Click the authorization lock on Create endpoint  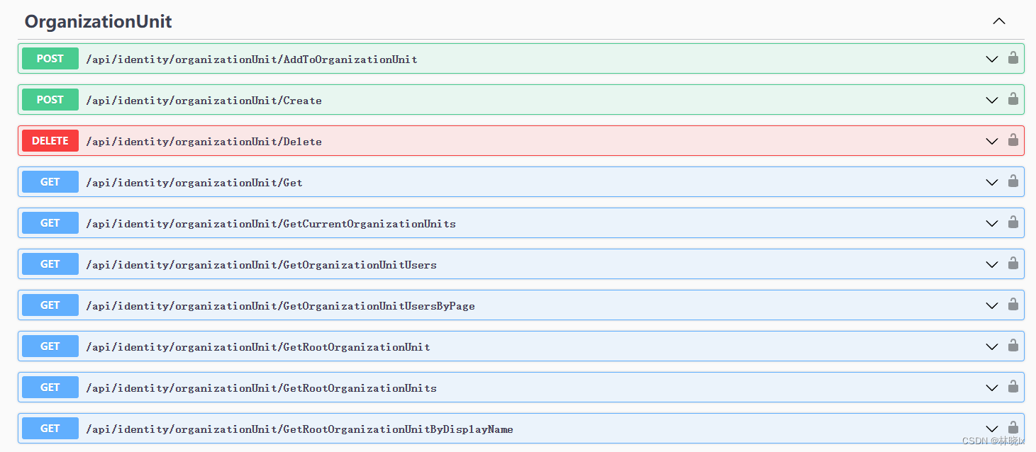point(1013,99)
